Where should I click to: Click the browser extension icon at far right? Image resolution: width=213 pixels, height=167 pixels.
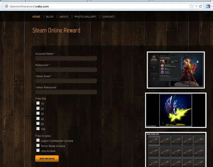[x=208, y=6]
